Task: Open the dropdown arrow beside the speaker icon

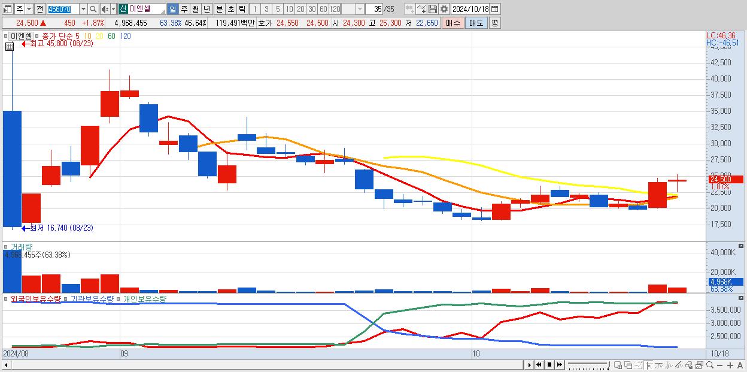Action: pyautogui.click(x=113, y=9)
